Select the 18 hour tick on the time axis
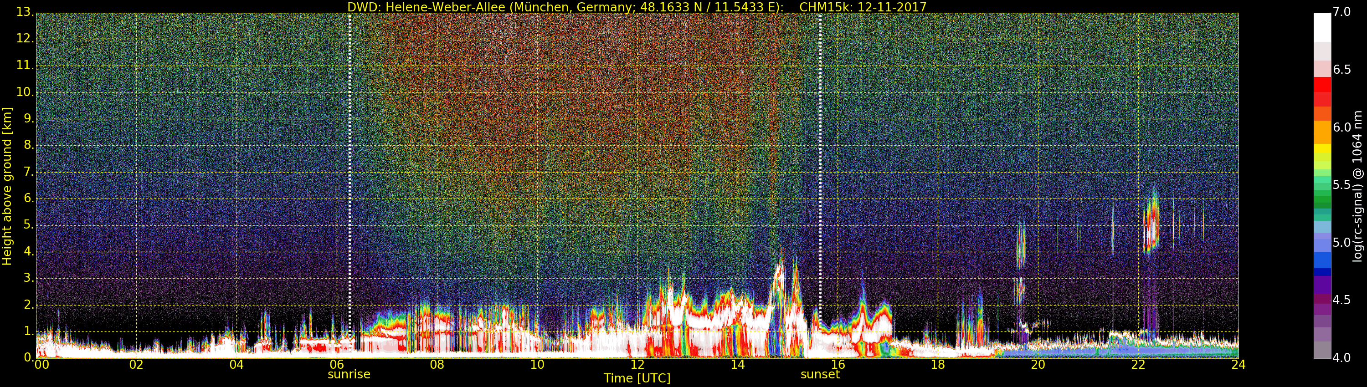The image size is (1367, 387). (x=938, y=364)
